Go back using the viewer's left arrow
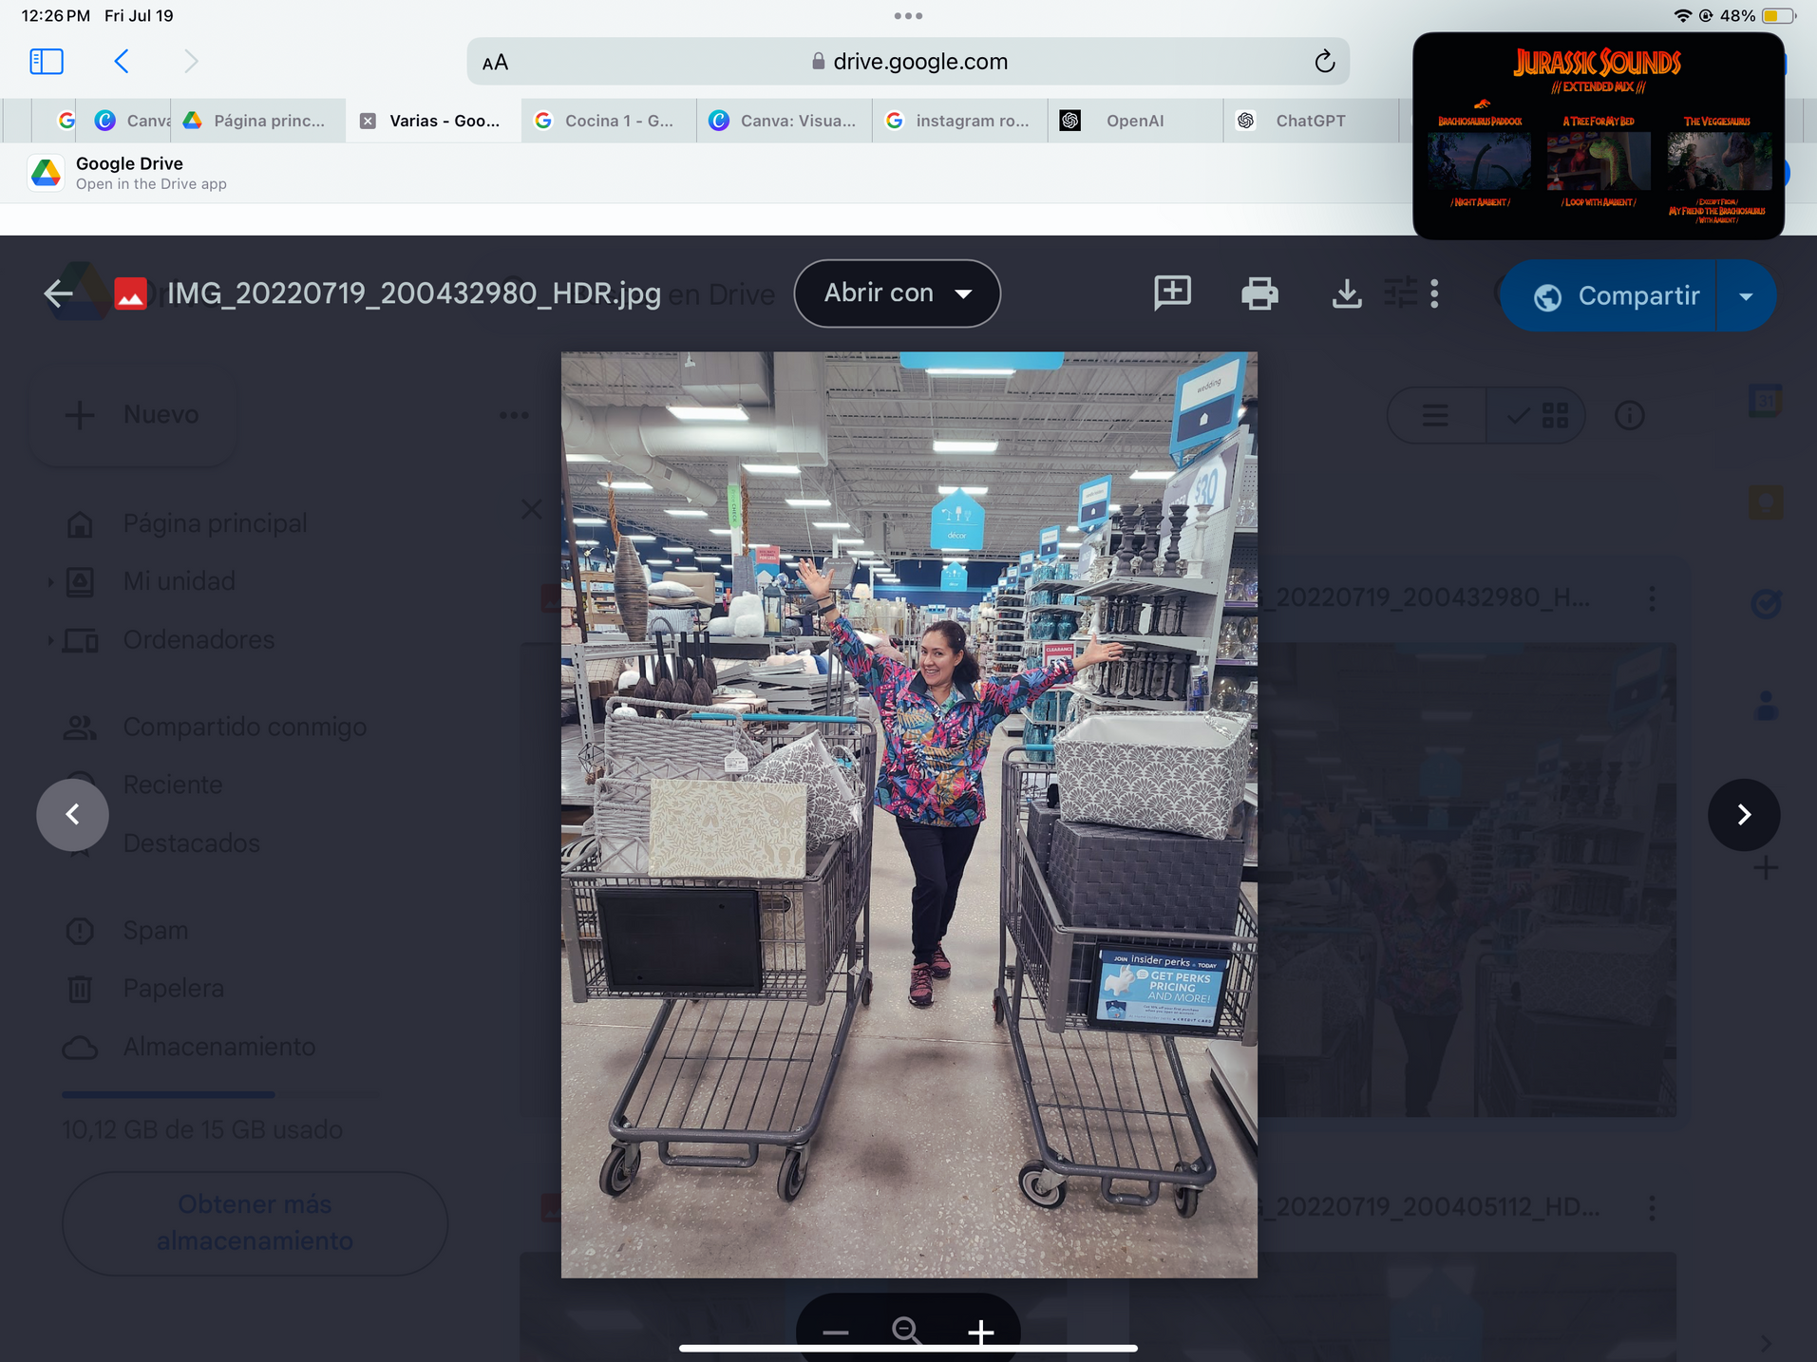 pyautogui.click(x=59, y=293)
